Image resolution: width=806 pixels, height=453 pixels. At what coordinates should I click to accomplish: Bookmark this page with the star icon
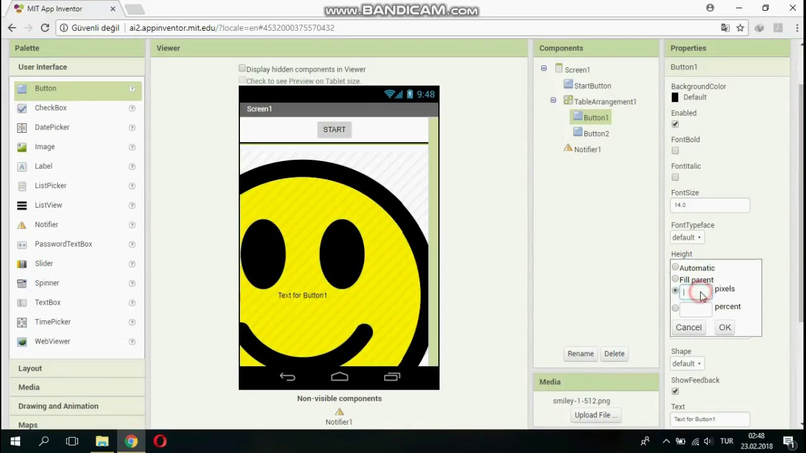[741, 28]
